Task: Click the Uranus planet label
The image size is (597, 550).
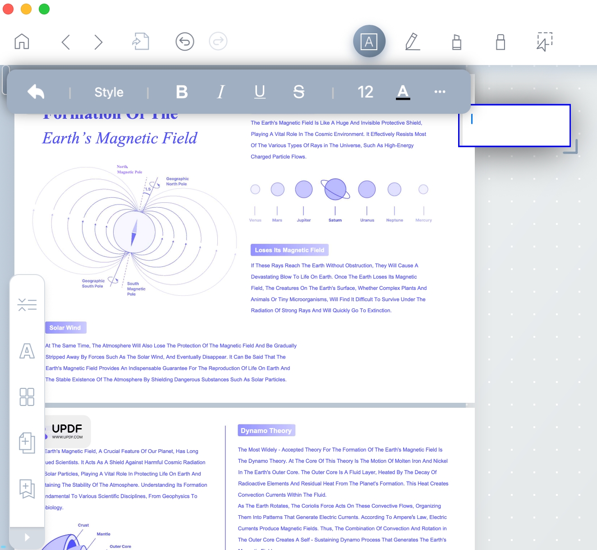Action: 367,220
